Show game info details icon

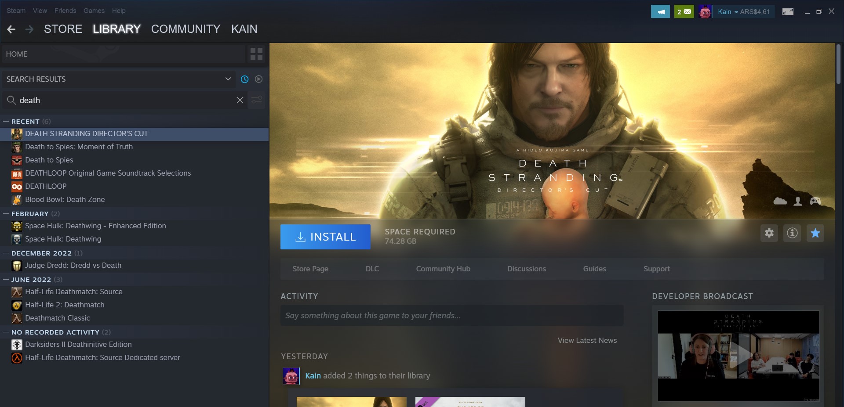click(792, 233)
